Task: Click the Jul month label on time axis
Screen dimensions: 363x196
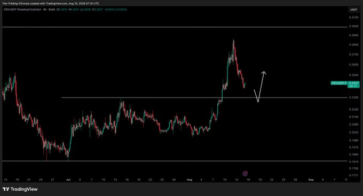Action: click(x=68, y=179)
